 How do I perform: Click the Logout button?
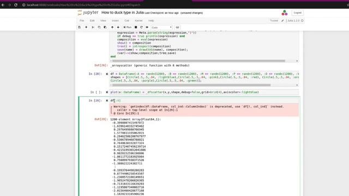click(297, 13)
